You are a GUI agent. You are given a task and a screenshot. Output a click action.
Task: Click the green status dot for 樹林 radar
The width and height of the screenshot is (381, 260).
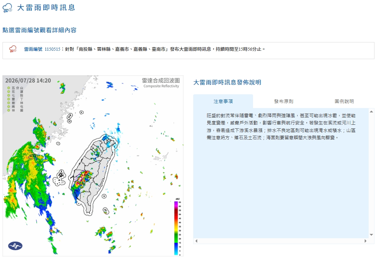(9, 103)
